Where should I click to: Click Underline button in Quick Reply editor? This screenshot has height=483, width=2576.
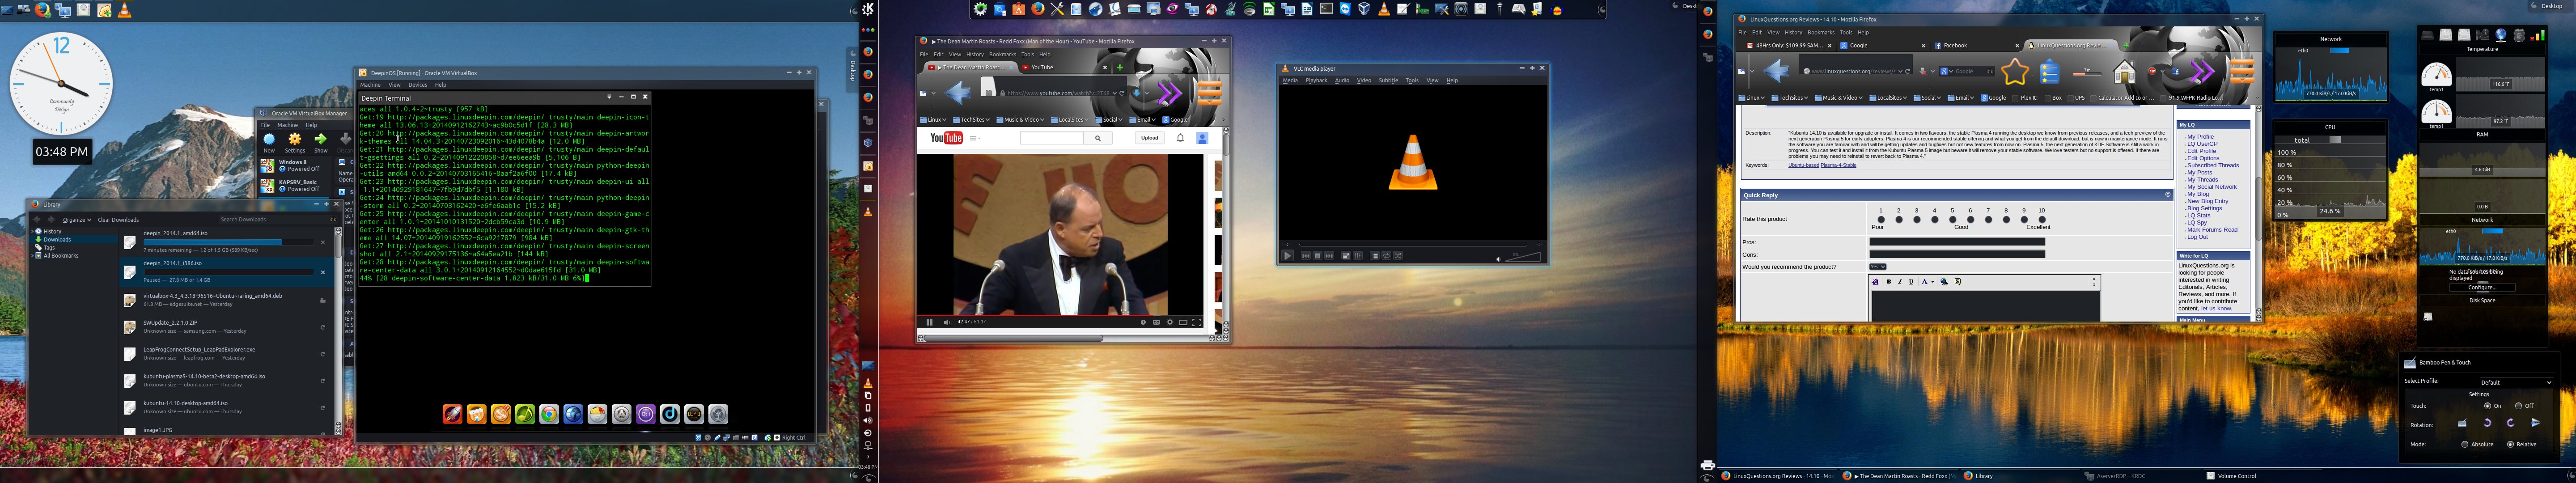tap(1911, 282)
